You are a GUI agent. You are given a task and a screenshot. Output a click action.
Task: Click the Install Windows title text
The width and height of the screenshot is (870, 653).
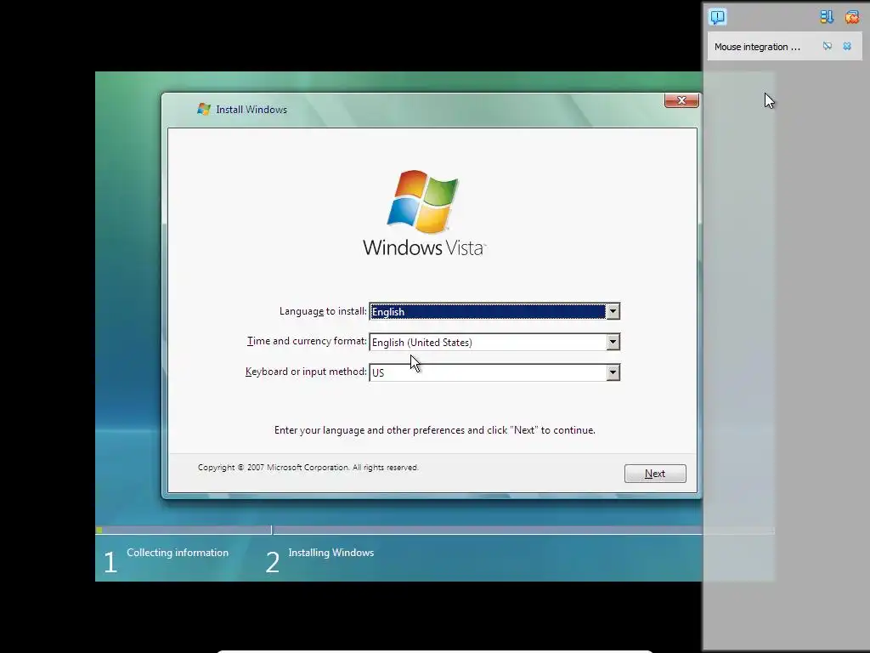click(251, 110)
